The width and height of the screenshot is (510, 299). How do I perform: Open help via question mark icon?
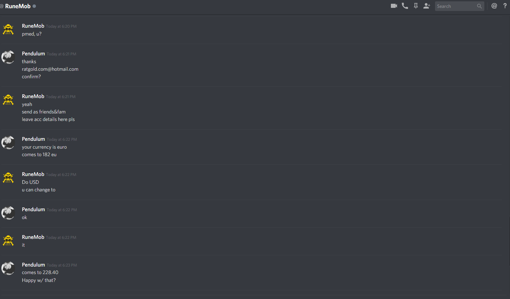505,6
